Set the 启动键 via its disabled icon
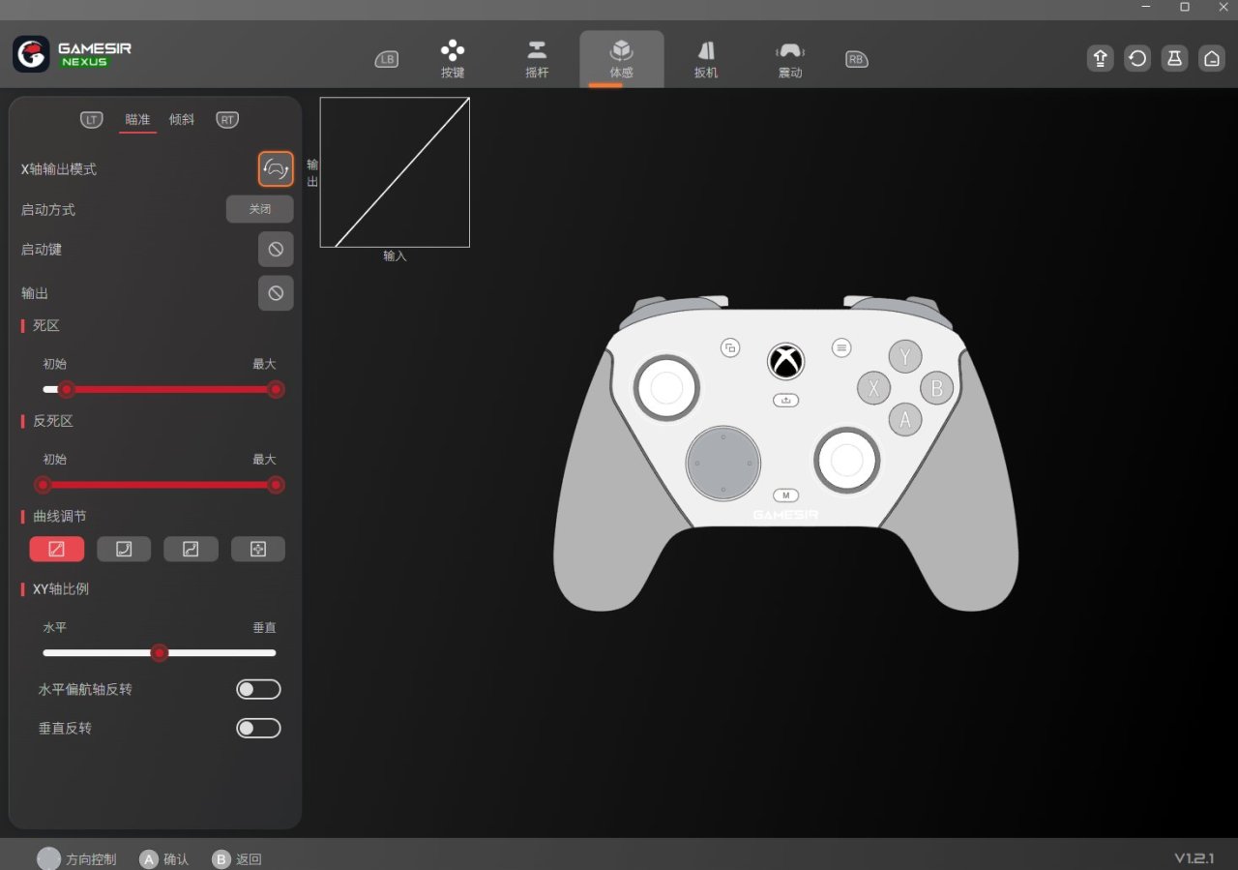1238x870 pixels. tap(276, 250)
